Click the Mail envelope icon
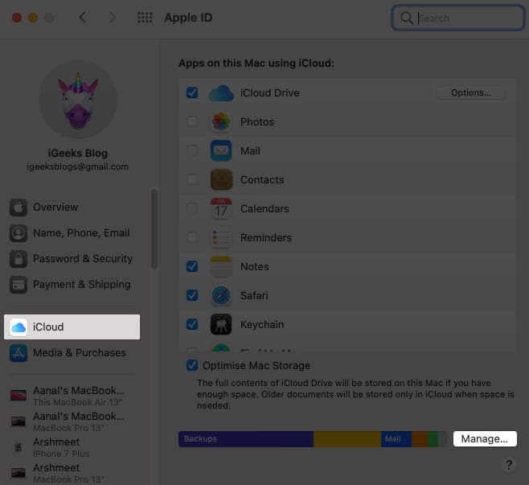The height and width of the screenshot is (485, 529). pyautogui.click(x=221, y=150)
